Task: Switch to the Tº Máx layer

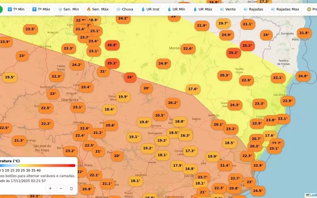Action: point(41,9)
